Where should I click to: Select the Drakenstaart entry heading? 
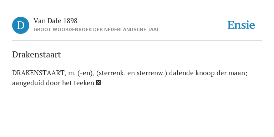coord(36,55)
